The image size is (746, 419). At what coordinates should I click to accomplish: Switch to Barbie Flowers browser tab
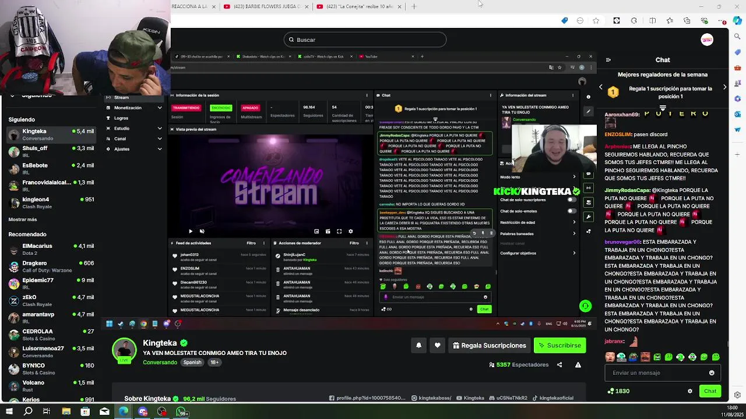[265, 6]
